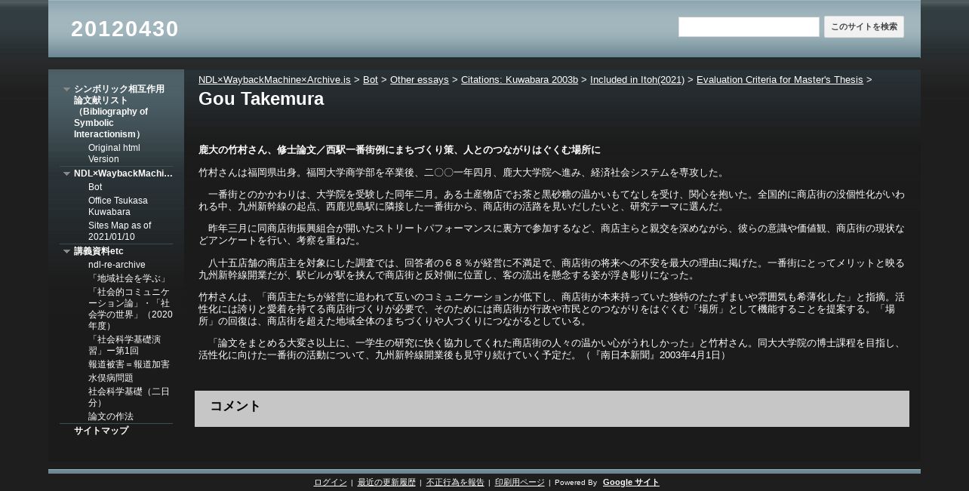Open Included in Itoh(2021) breadcrumb
The width and height of the screenshot is (969, 491).
(637, 79)
